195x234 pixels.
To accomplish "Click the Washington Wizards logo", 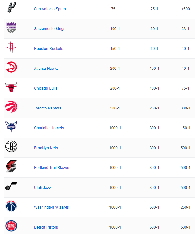I will [11, 206].
